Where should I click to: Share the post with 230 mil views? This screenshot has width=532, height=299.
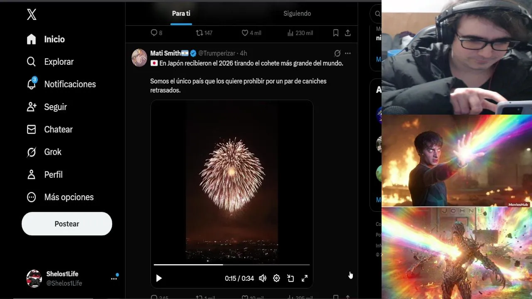(348, 33)
